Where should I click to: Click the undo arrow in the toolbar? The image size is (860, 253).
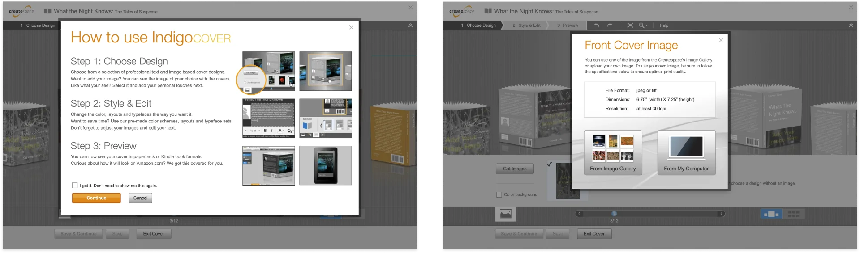[x=596, y=25]
